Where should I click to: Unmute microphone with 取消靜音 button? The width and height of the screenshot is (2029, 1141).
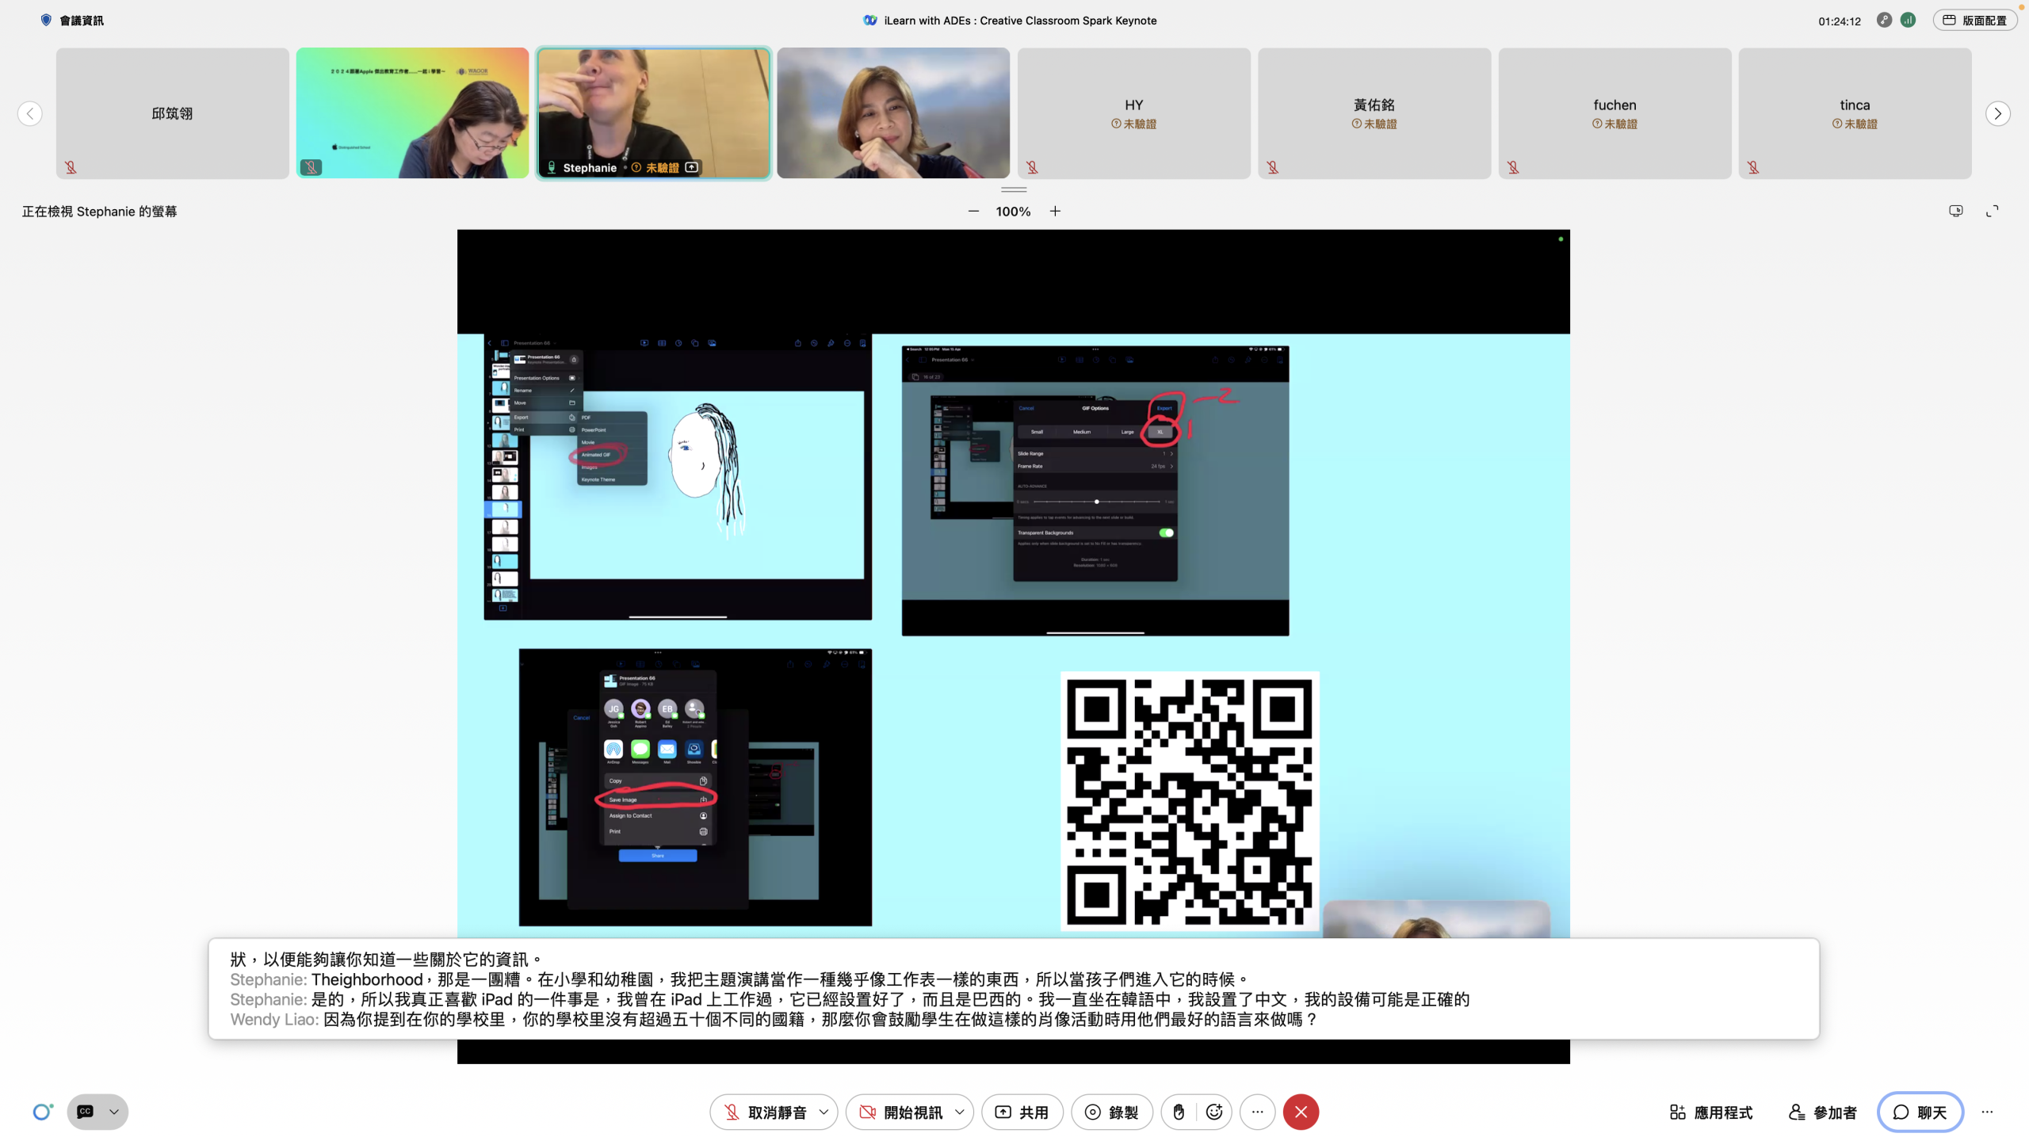pyautogui.click(x=764, y=1112)
